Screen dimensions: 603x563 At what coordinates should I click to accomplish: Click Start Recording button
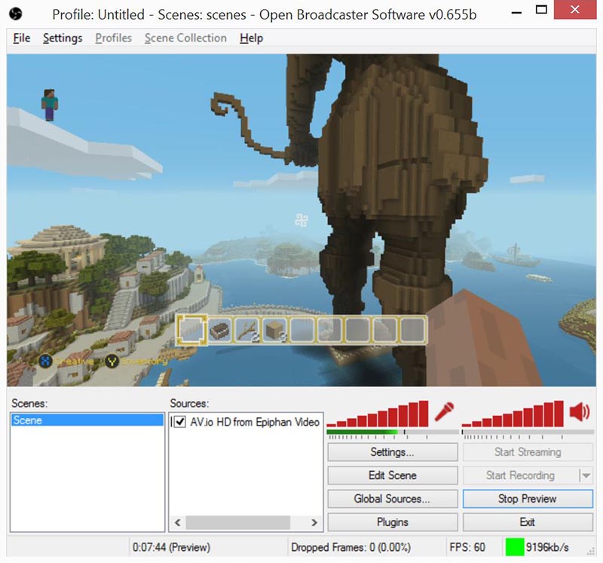[x=521, y=475]
